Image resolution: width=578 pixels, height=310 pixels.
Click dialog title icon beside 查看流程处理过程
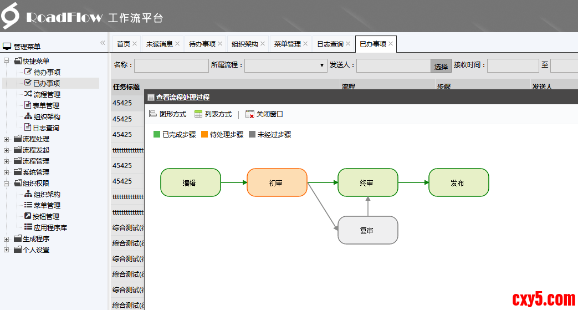click(151, 98)
